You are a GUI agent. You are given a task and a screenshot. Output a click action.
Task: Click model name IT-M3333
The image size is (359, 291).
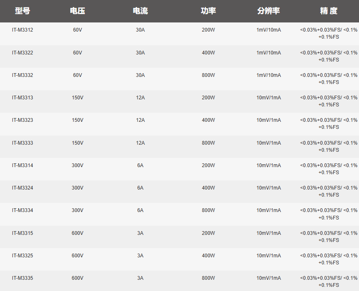22,143
